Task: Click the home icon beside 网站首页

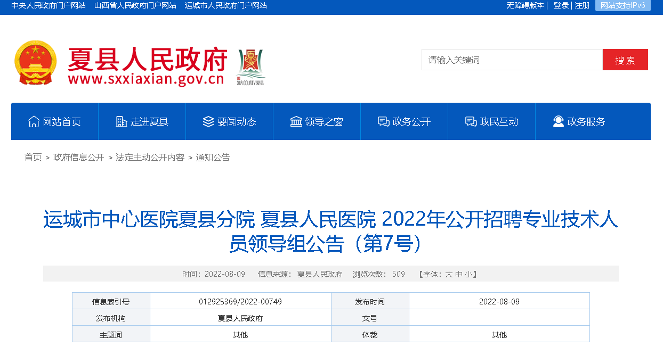Action: click(34, 121)
